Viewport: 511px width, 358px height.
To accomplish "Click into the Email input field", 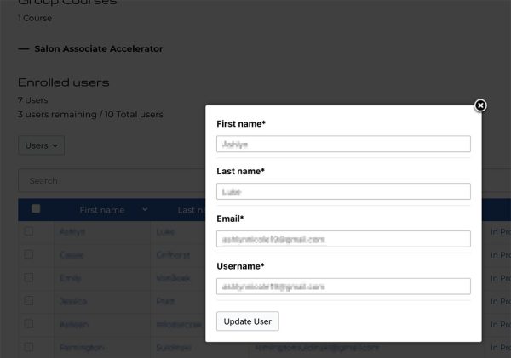I will [x=343, y=239].
